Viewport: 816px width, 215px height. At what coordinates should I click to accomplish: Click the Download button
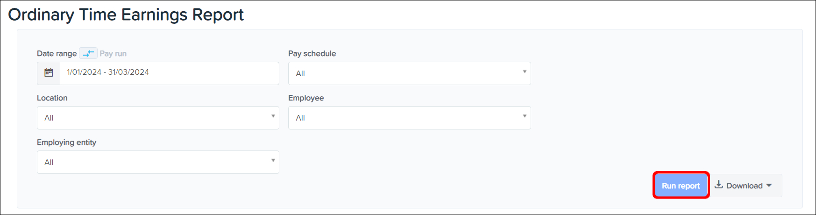[744, 186]
